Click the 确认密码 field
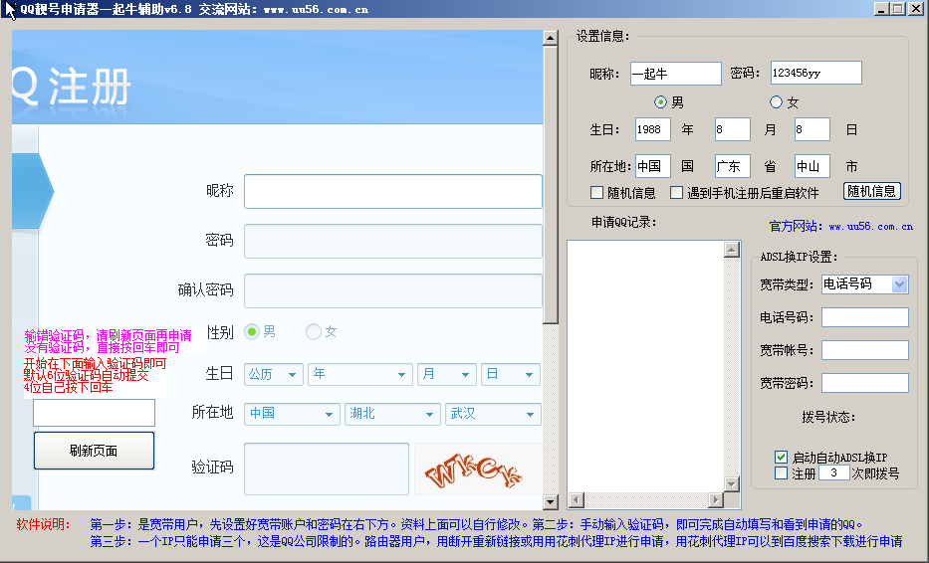The height and width of the screenshot is (563, 929). coord(393,290)
